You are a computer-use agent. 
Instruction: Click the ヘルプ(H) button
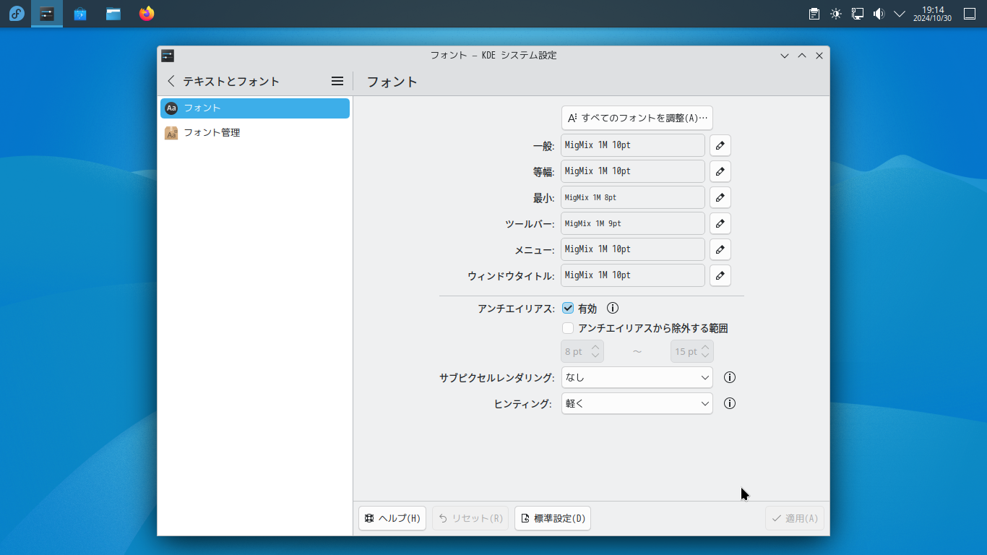[392, 518]
